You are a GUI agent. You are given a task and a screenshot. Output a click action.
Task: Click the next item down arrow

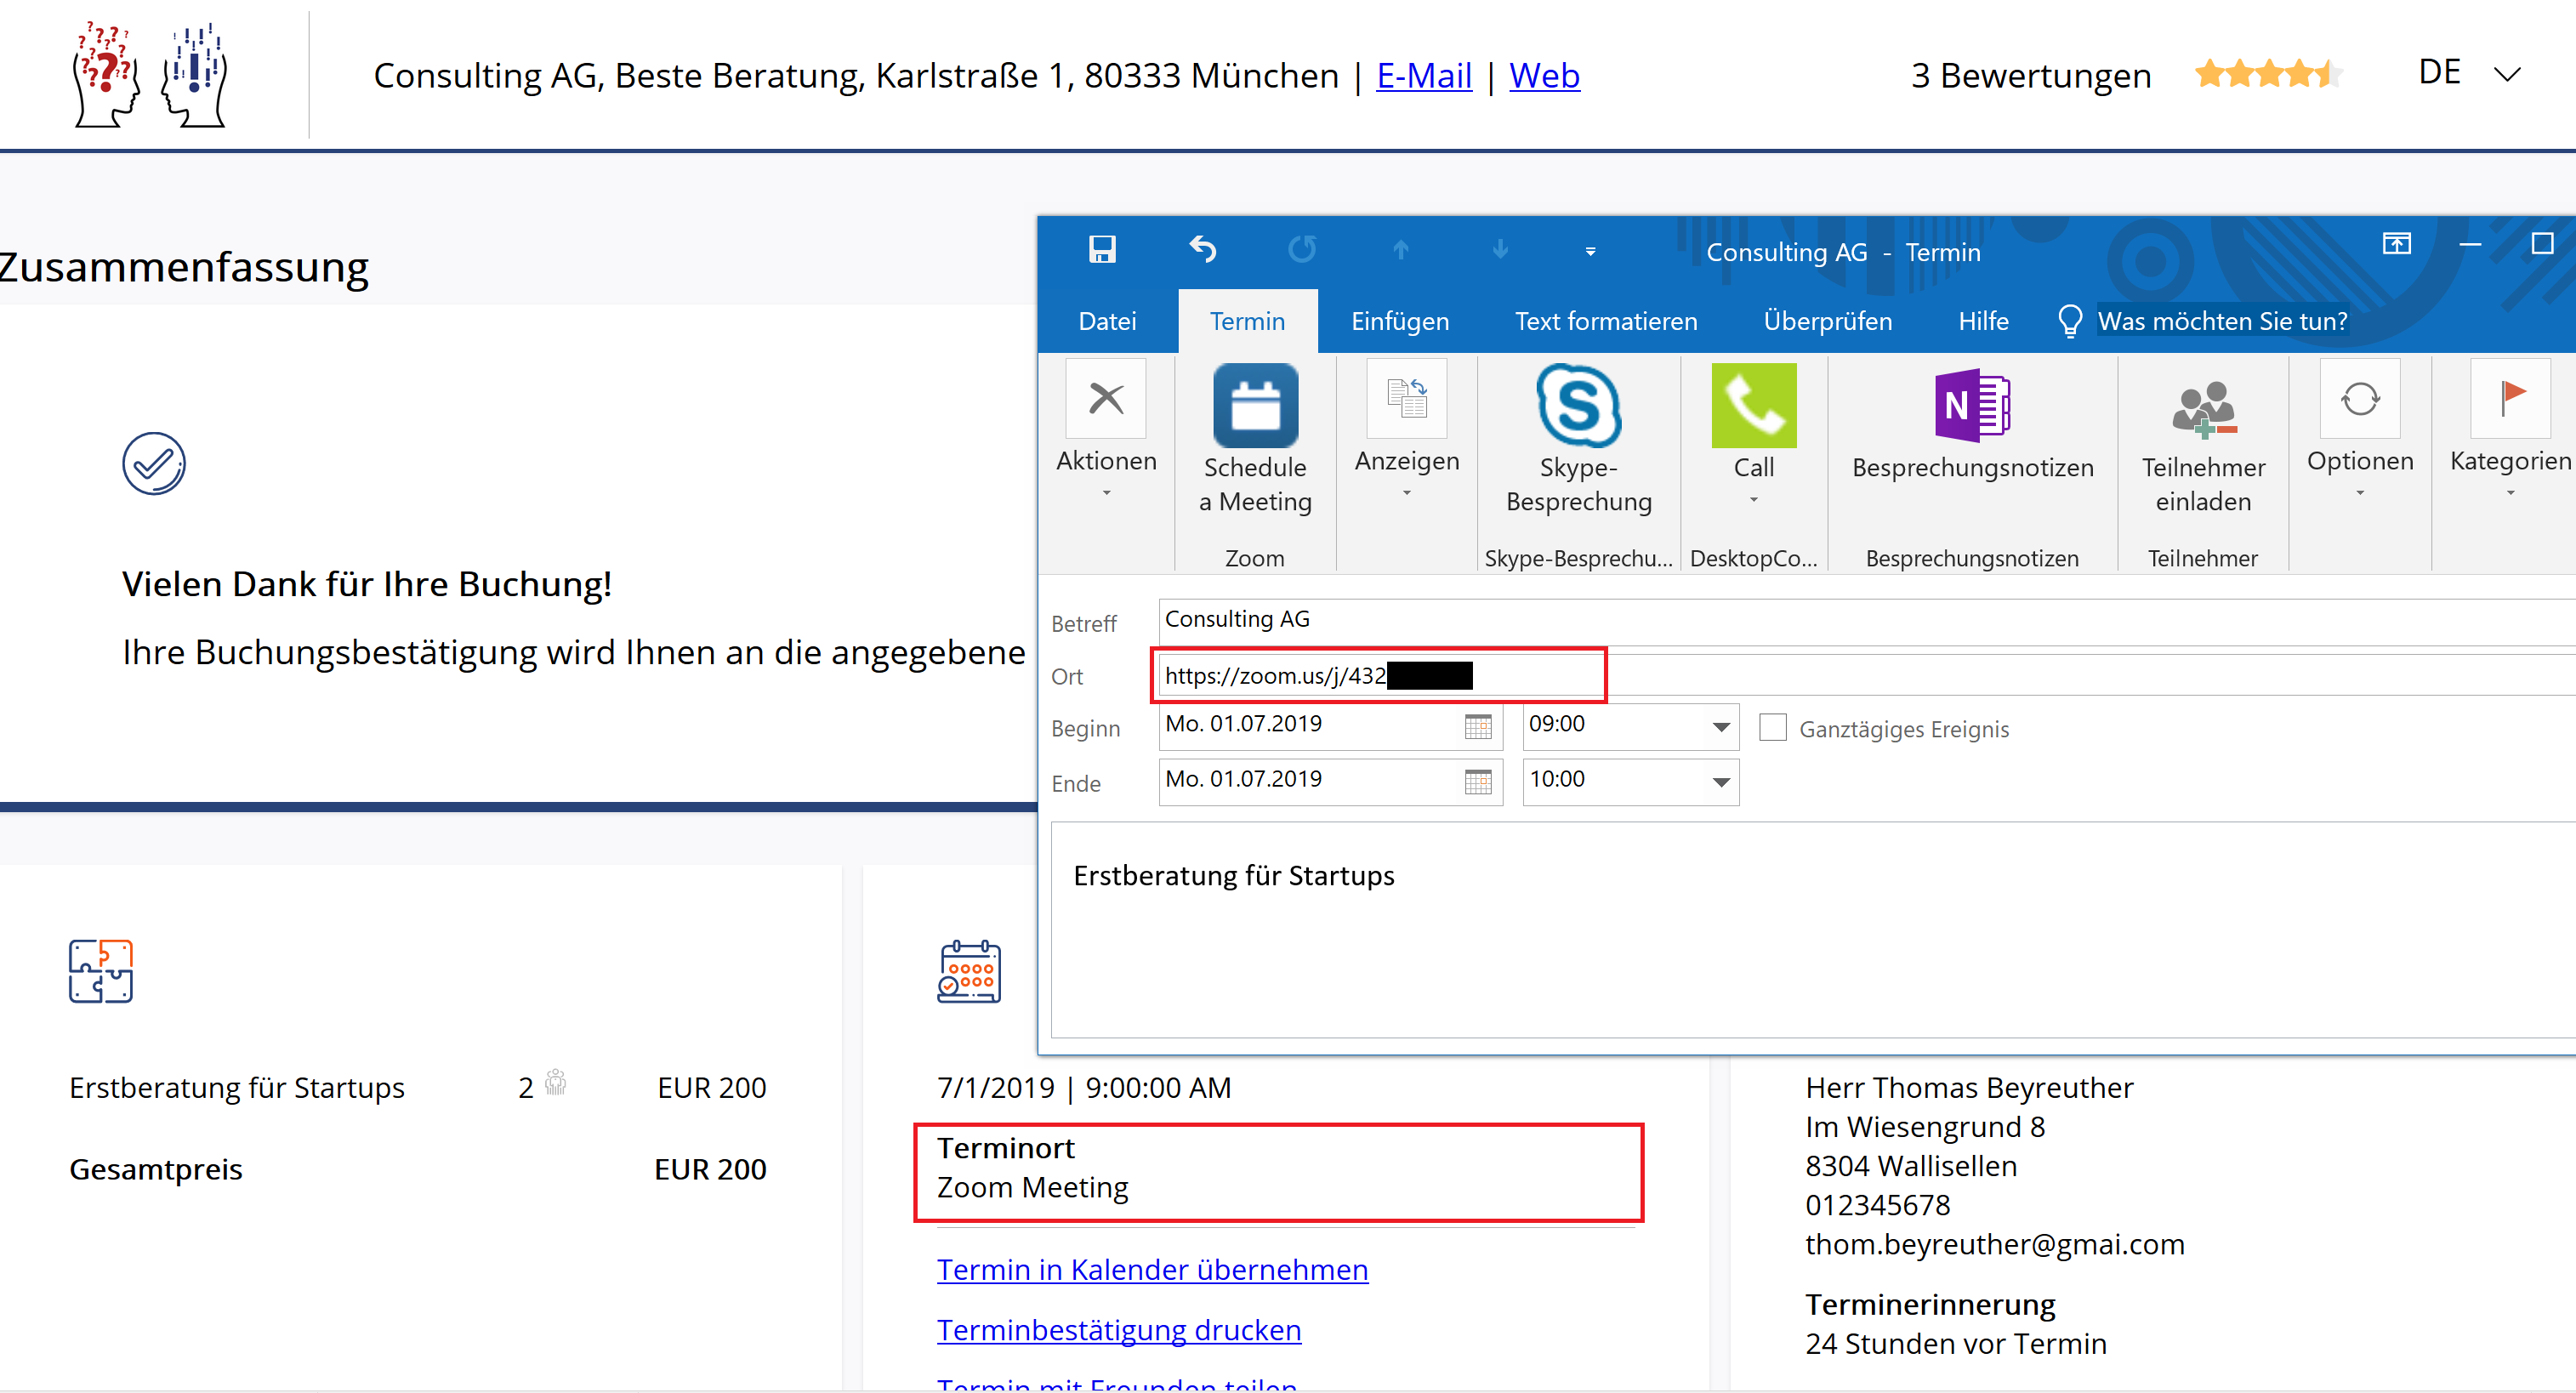pos(1500,250)
